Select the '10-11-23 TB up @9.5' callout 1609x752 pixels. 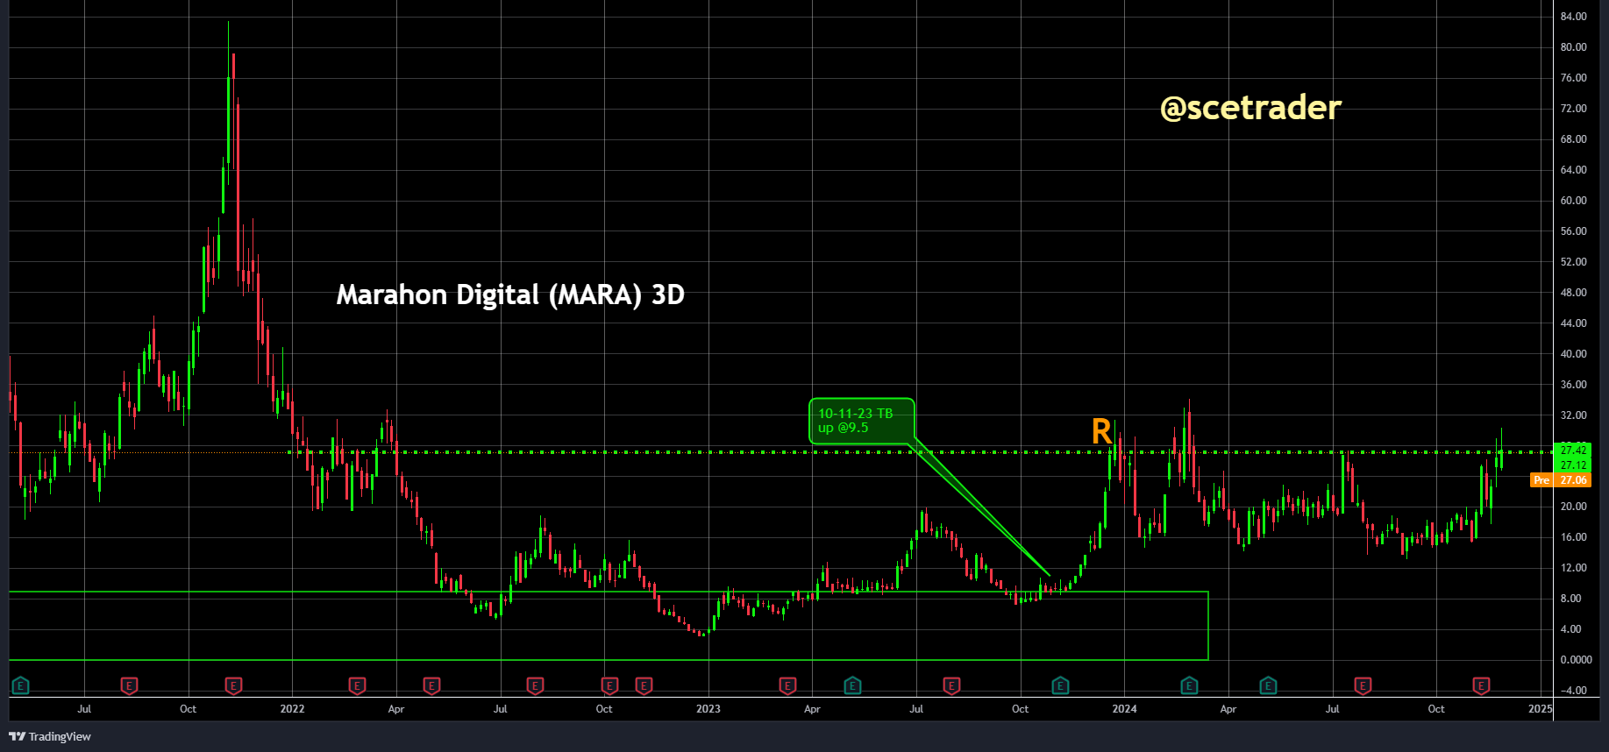point(861,421)
